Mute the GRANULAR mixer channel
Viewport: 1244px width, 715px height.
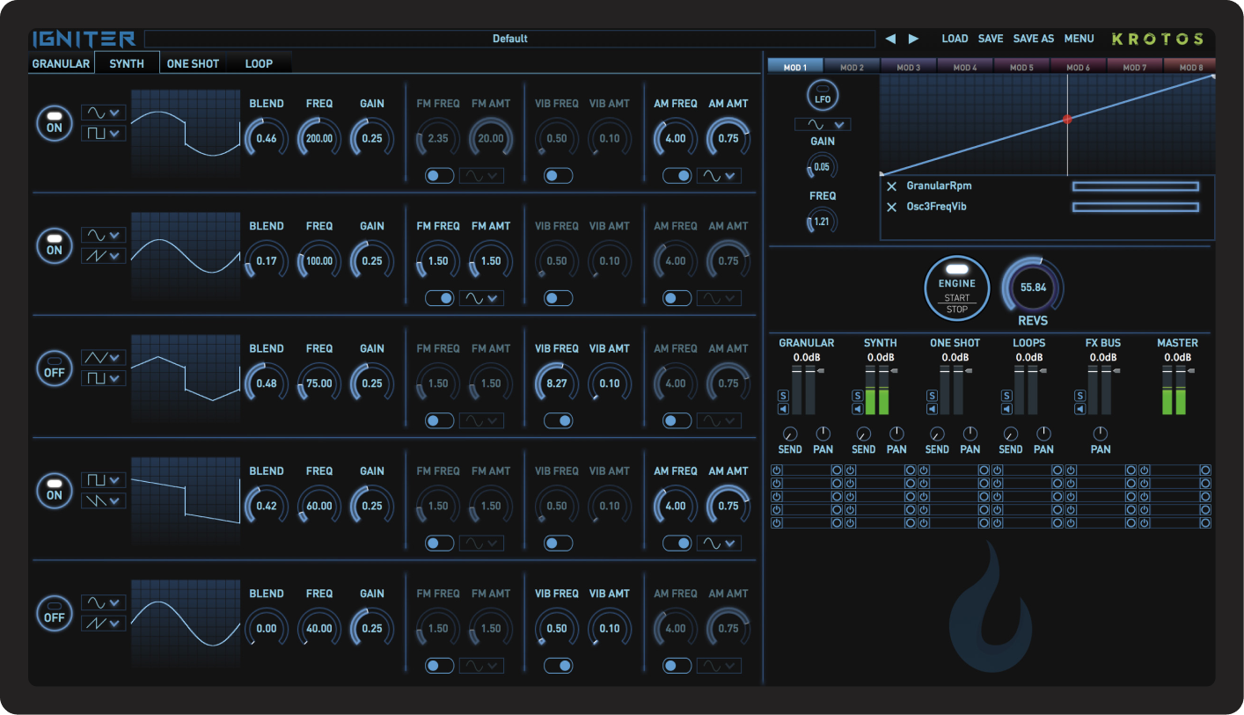pyautogui.click(x=784, y=409)
